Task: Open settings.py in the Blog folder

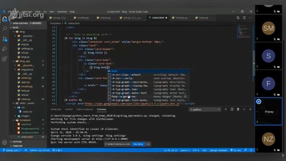Action: click(27, 49)
